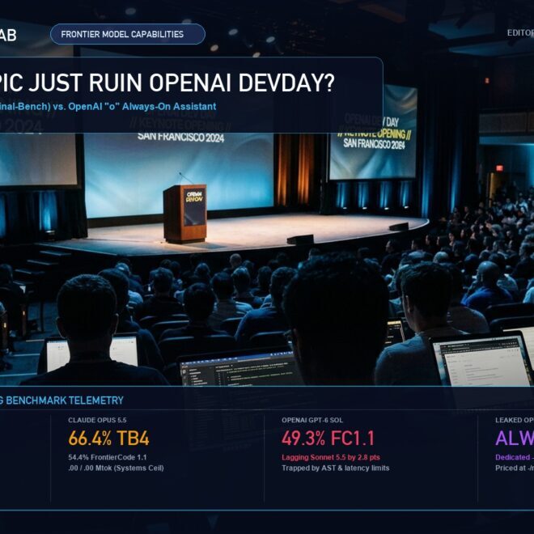This screenshot has width=534, height=534.
Task: Click the purple 'Dedicated' line
Action: [x=515, y=457]
